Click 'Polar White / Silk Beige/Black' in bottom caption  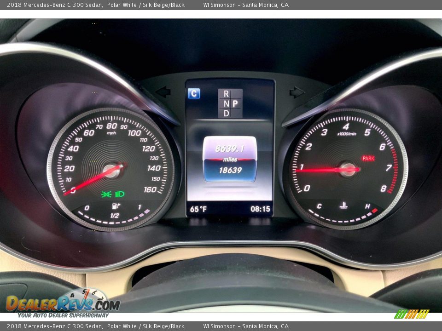[146, 326]
